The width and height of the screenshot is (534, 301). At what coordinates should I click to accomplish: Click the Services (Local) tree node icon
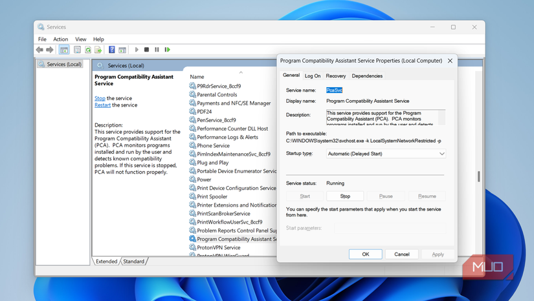(41, 64)
